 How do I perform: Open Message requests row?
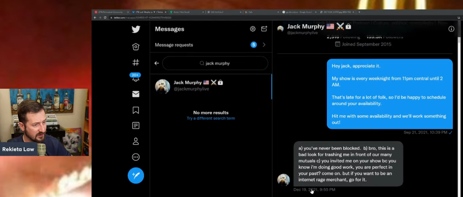coord(211,45)
